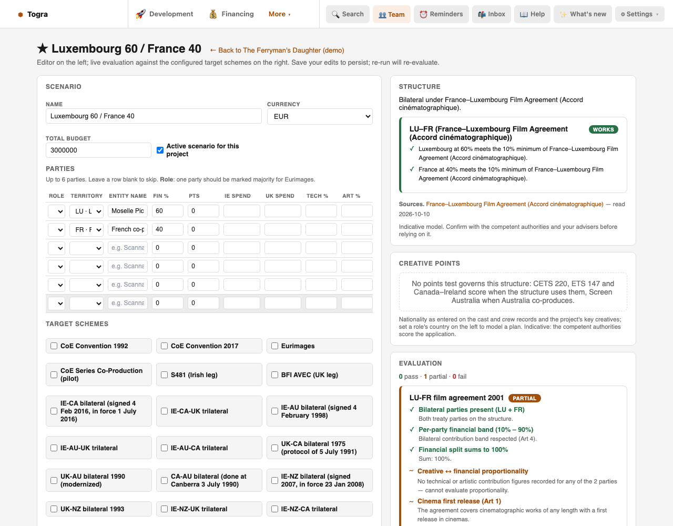Select the BFI AVEC (UK leg) checkbox
This screenshot has height=526, width=673.
pyautogui.click(x=274, y=375)
